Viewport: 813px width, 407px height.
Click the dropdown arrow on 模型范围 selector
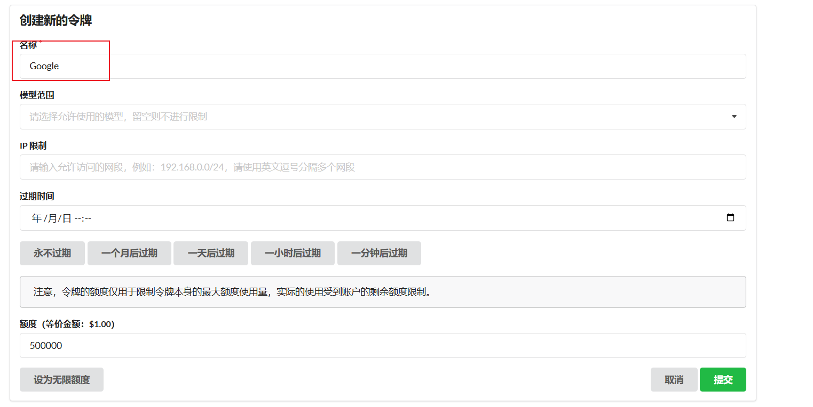tap(733, 116)
